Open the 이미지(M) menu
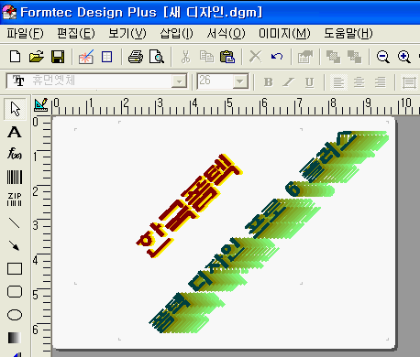 tap(284, 33)
